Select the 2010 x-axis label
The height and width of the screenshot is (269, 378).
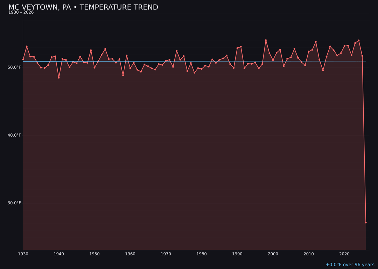point(308,254)
